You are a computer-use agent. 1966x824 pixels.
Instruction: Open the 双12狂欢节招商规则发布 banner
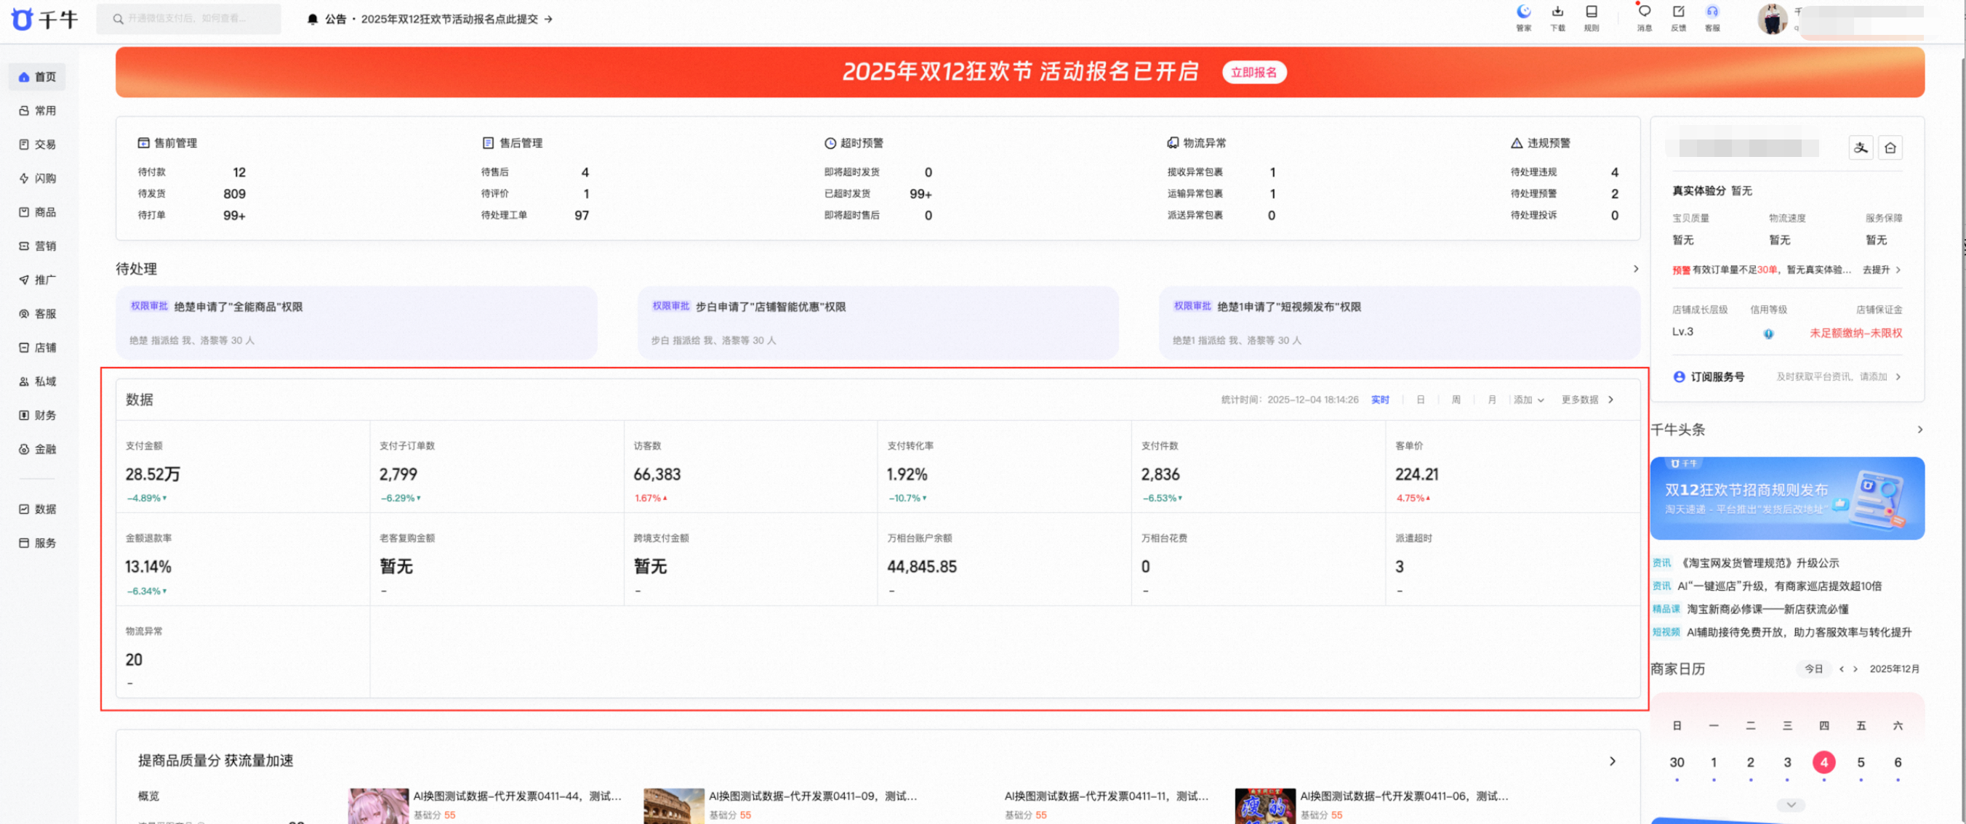tap(1786, 499)
